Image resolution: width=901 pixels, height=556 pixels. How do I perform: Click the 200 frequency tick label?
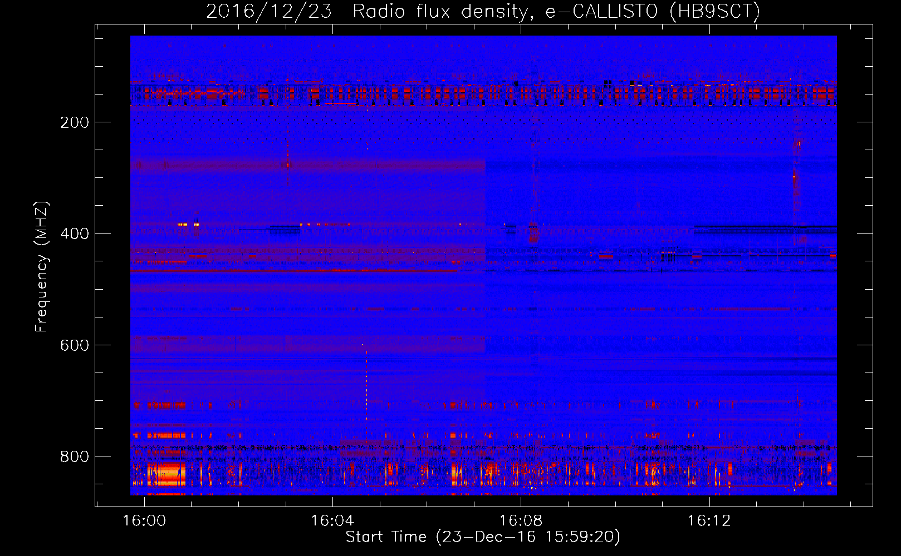pos(75,122)
